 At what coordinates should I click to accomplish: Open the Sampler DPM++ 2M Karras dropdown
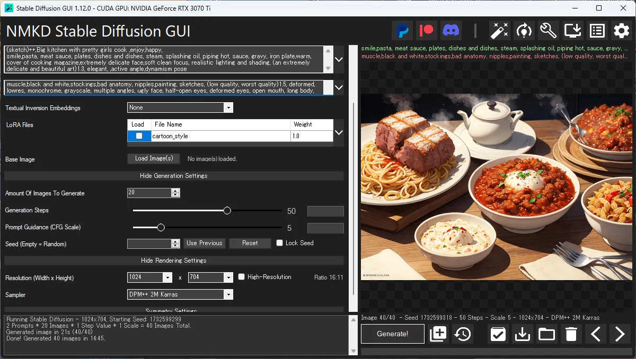coord(180,294)
